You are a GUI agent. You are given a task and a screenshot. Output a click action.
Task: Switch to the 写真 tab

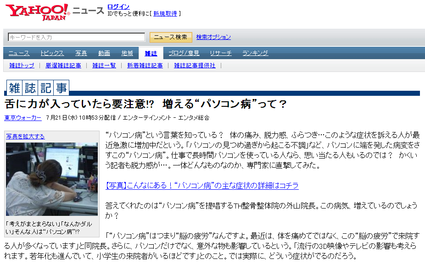(x=81, y=53)
